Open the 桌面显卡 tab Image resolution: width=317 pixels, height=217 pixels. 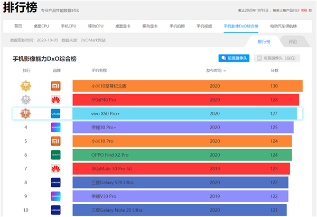(x=123, y=26)
